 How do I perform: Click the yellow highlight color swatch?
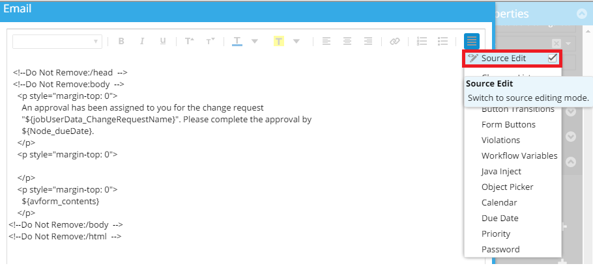pyautogui.click(x=278, y=41)
